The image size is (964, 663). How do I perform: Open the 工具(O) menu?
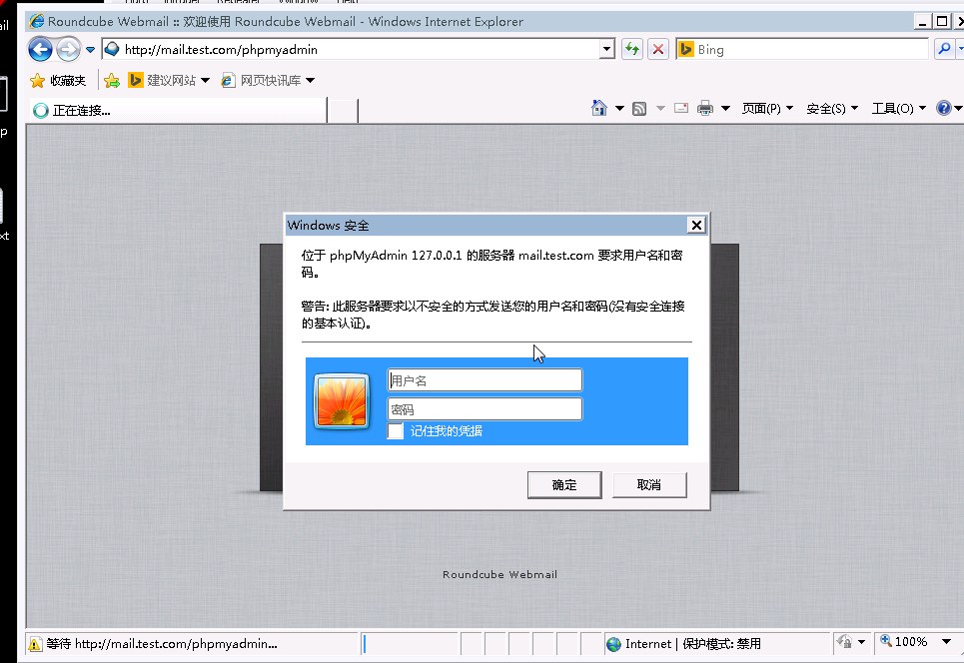(x=899, y=109)
